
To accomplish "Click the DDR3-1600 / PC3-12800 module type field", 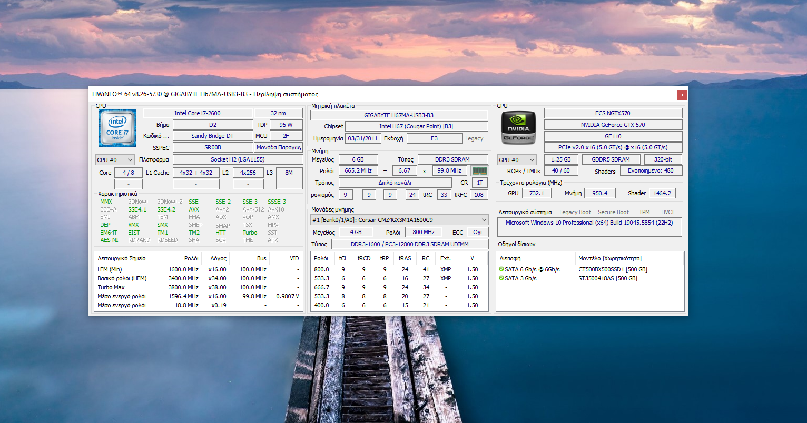I will click(410, 244).
